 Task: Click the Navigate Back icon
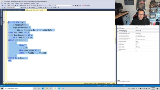click(x=3, y=5)
